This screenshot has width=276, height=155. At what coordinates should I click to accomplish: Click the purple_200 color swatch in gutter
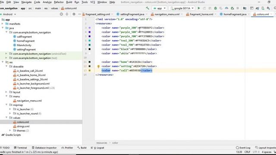(90, 28)
